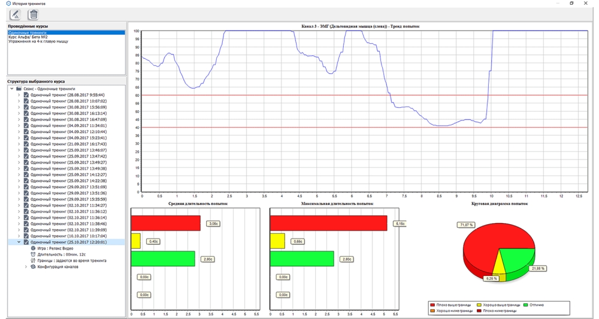Click the game icon next to Игра : Релакс Видео
This screenshot has width=599, height=319.
coord(33,248)
